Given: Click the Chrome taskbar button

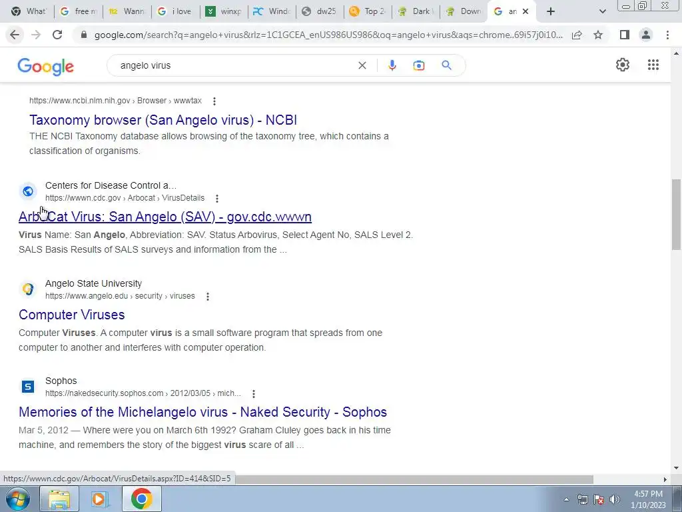Looking at the screenshot, I should [141, 499].
